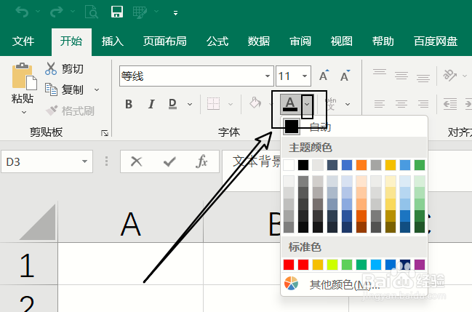Image resolution: width=472 pixels, height=312 pixels.
Task: Switch to the 开始 tab
Action: tap(71, 41)
